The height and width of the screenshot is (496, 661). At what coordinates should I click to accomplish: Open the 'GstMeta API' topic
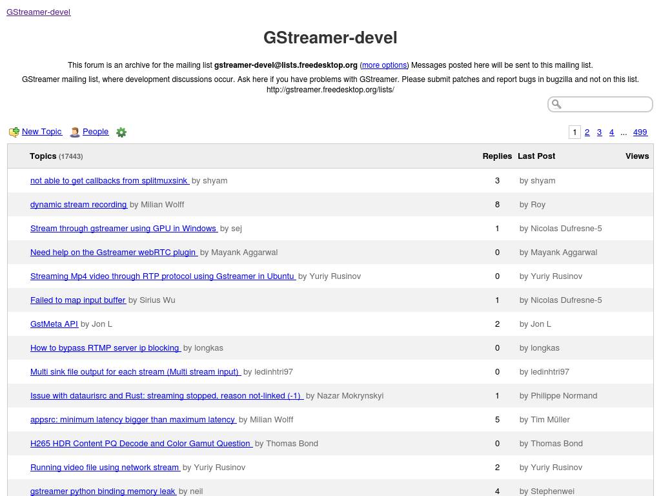[x=54, y=324]
